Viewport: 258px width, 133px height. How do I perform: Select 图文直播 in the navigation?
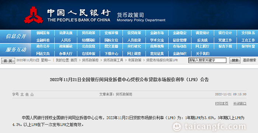[x=111, y=46]
